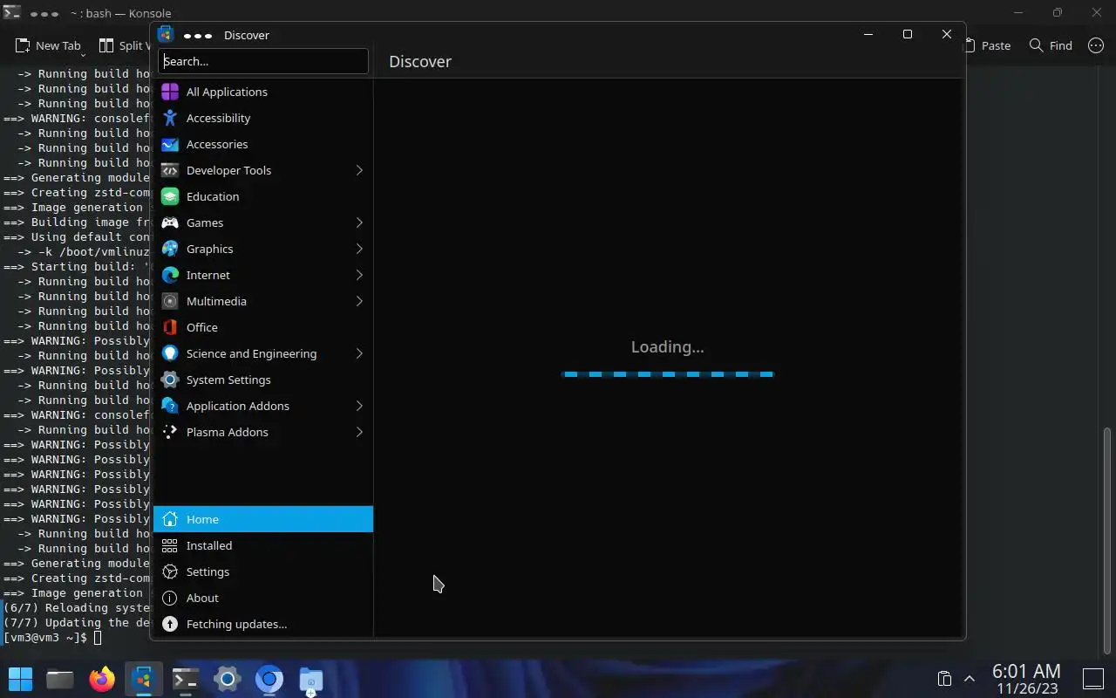Viewport: 1116px width, 698px height.
Task: Expand the Multimedia subcategories arrow
Action: (359, 301)
